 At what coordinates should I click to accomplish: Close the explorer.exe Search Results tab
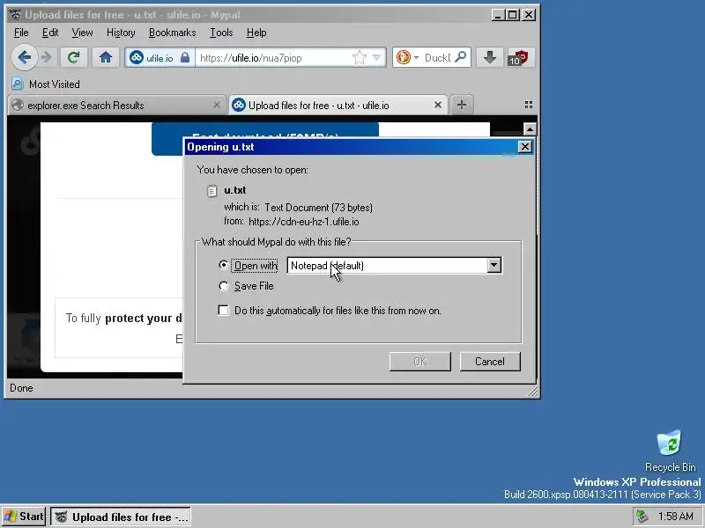216,105
